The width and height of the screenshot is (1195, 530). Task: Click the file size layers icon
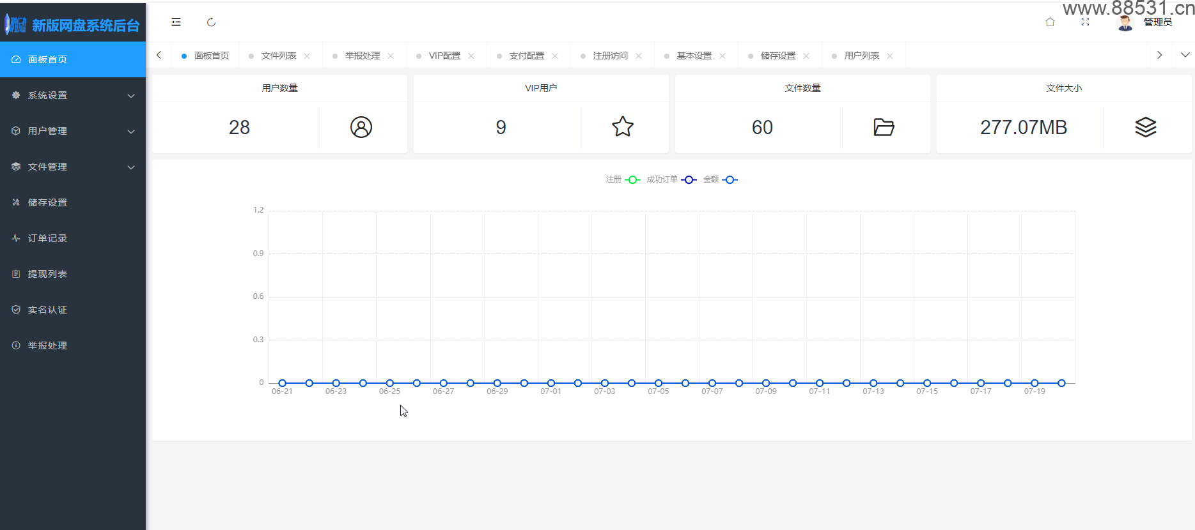[x=1146, y=127]
